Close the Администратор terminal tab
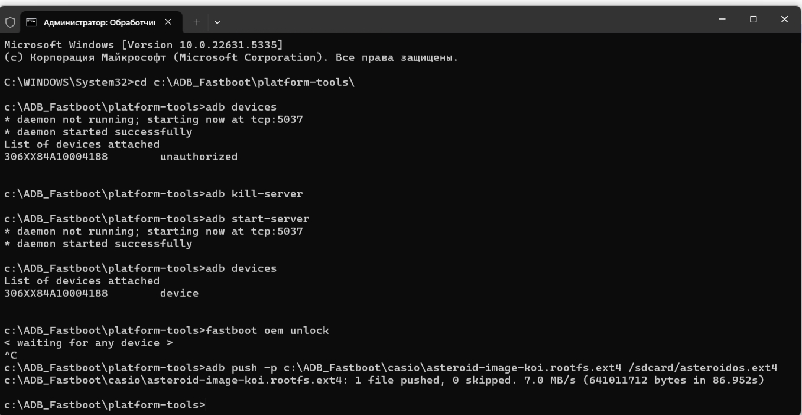This screenshot has height=415, width=802. (x=168, y=22)
